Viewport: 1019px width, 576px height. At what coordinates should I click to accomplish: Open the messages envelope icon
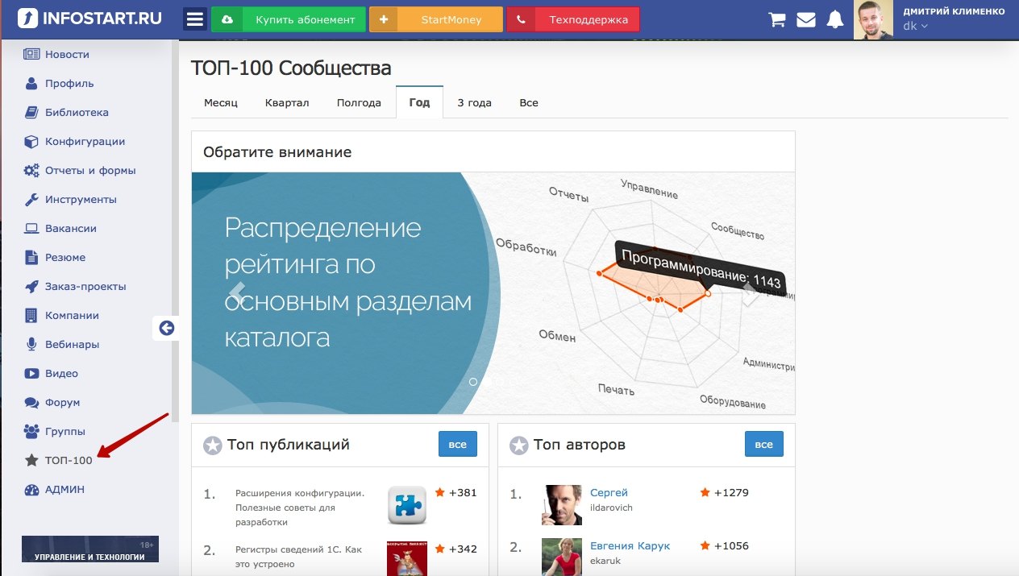point(806,19)
